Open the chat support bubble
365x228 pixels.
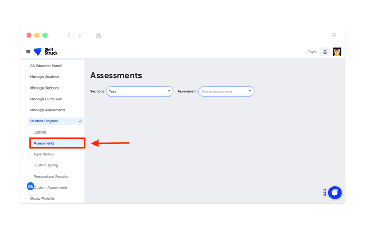coord(335,192)
